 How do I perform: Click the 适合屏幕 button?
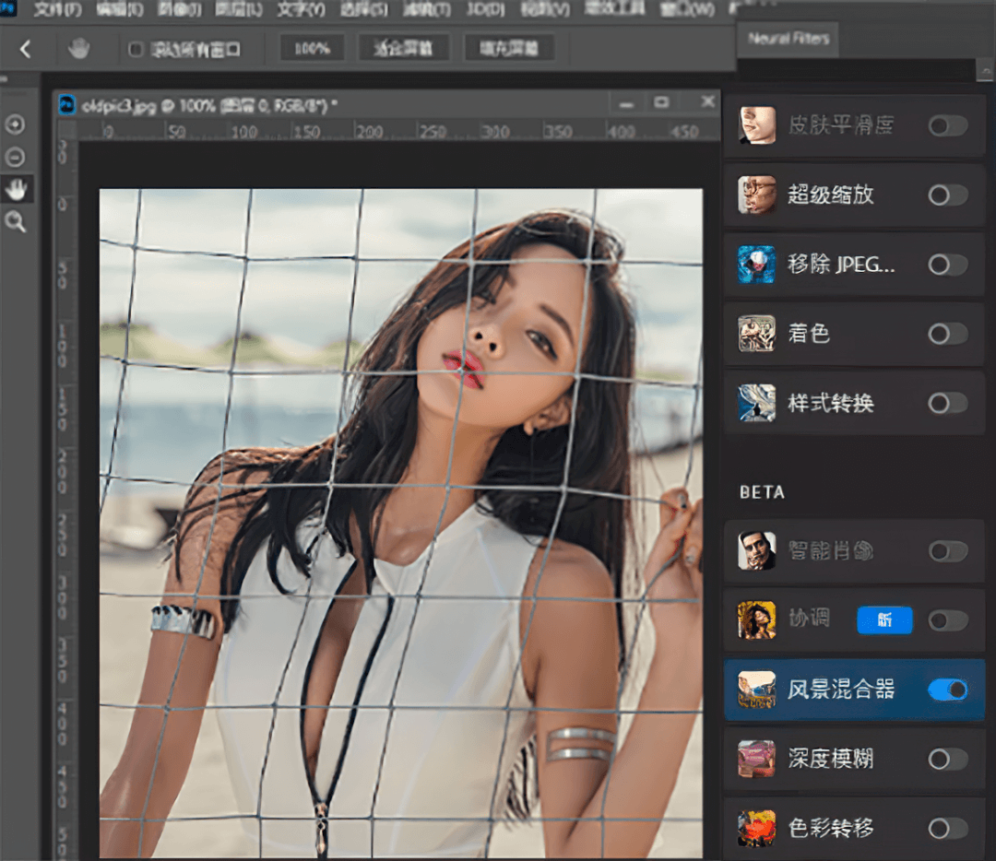[404, 49]
